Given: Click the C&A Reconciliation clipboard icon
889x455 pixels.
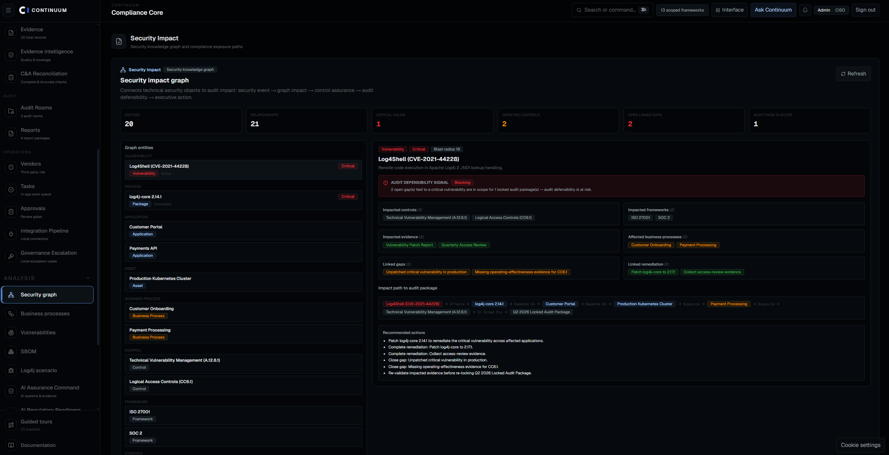Looking at the screenshot, I should pyautogui.click(x=11, y=77).
